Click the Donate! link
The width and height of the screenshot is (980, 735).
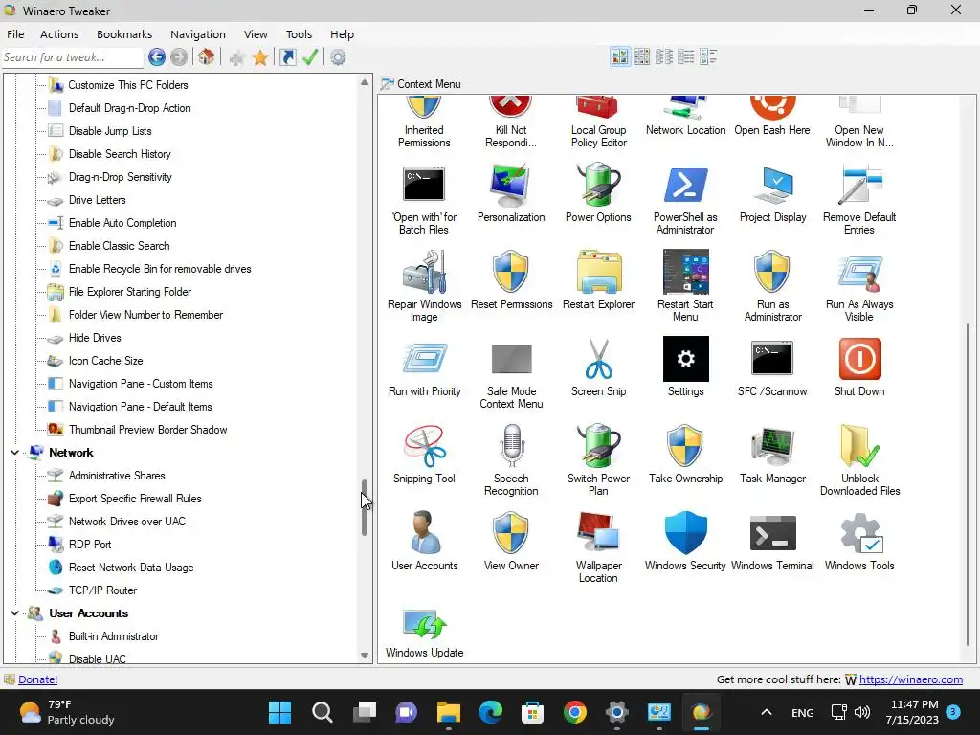pyautogui.click(x=37, y=679)
